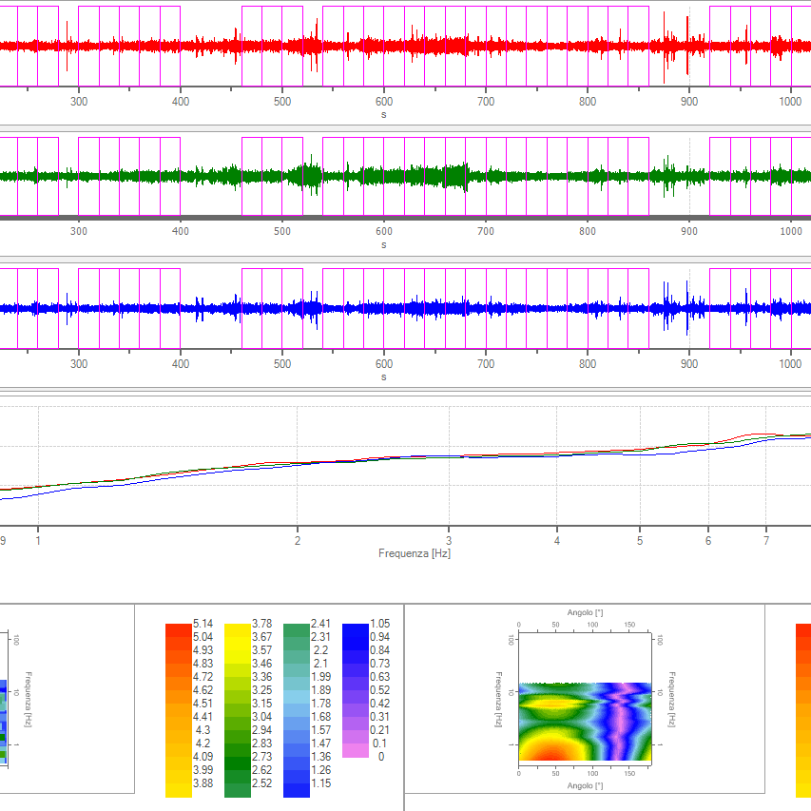Click the unwindowed gap after 400 s in red trace
811x811 pixels.
(211, 46)
